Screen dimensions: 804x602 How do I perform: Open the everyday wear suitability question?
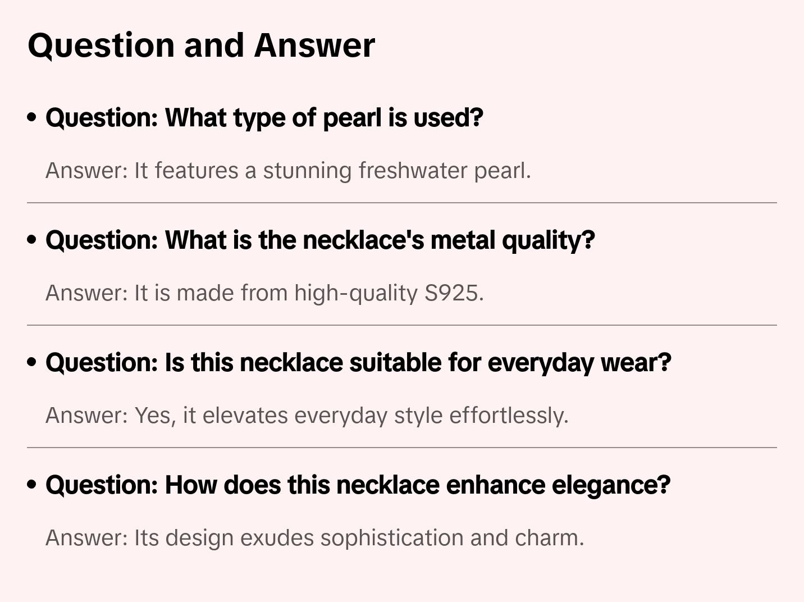(x=358, y=363)
